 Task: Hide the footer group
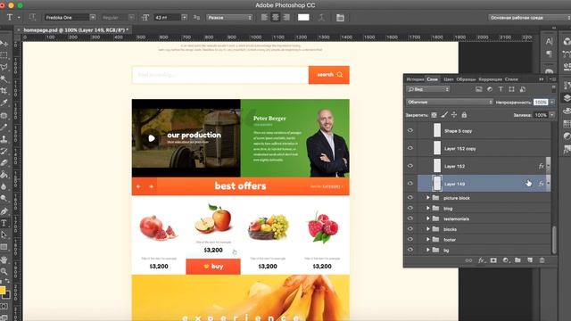coord(410,239)
